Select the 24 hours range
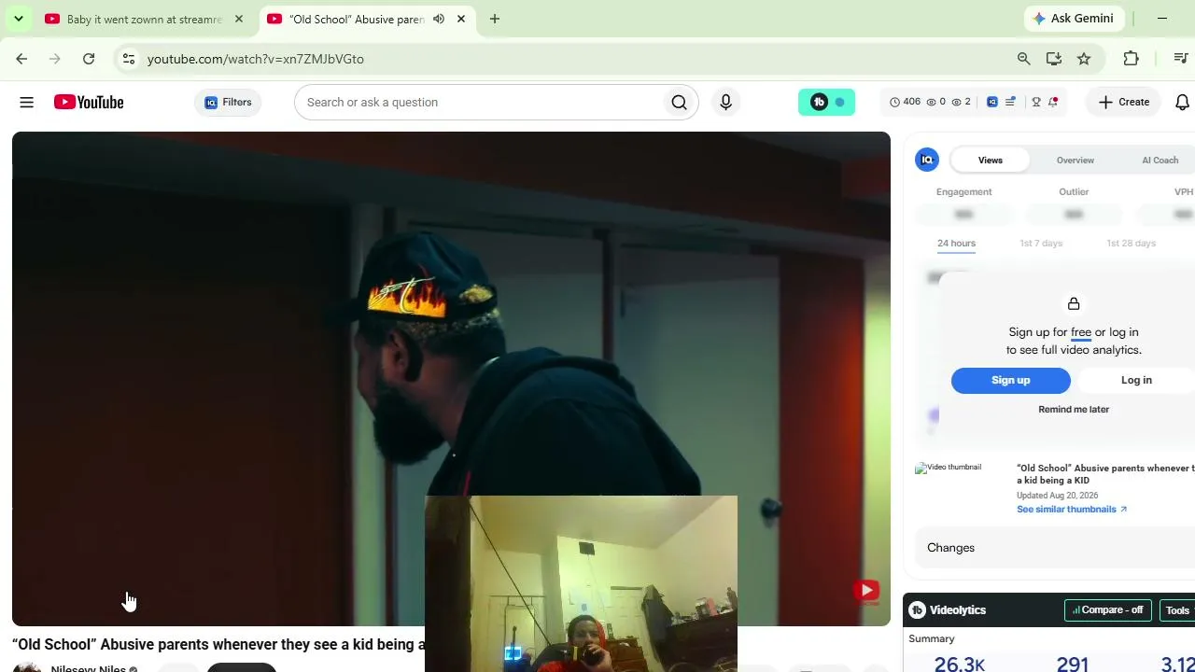Screen dimensions: 1195x672 click(956, 244)
